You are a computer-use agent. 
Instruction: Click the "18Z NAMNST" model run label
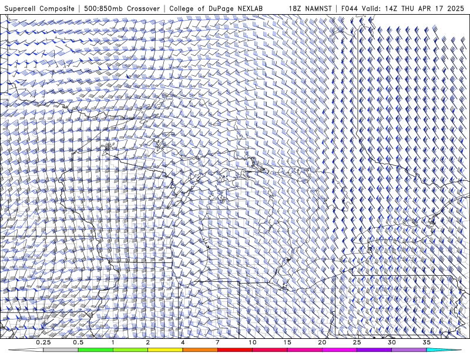310,8
